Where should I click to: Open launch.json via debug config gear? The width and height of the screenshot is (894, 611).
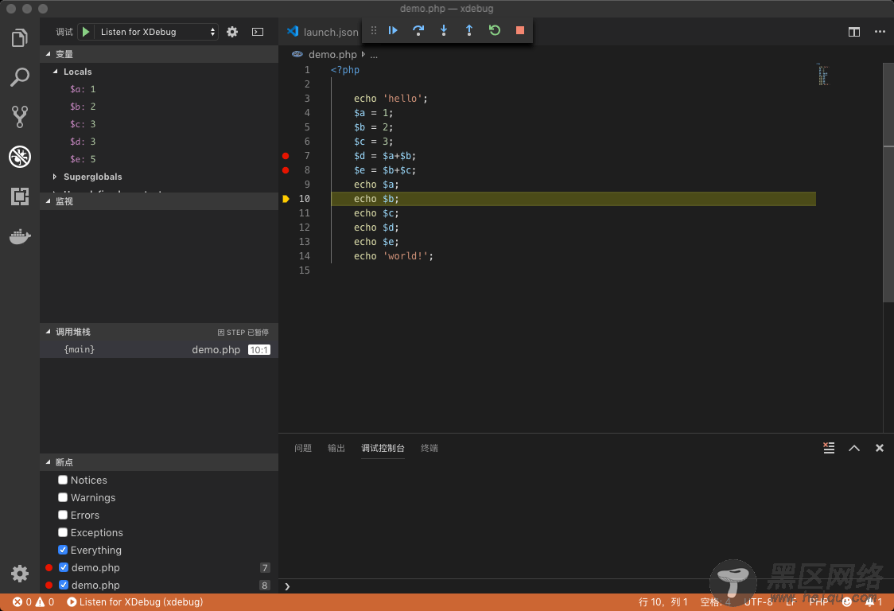click(x=232, y=32)
